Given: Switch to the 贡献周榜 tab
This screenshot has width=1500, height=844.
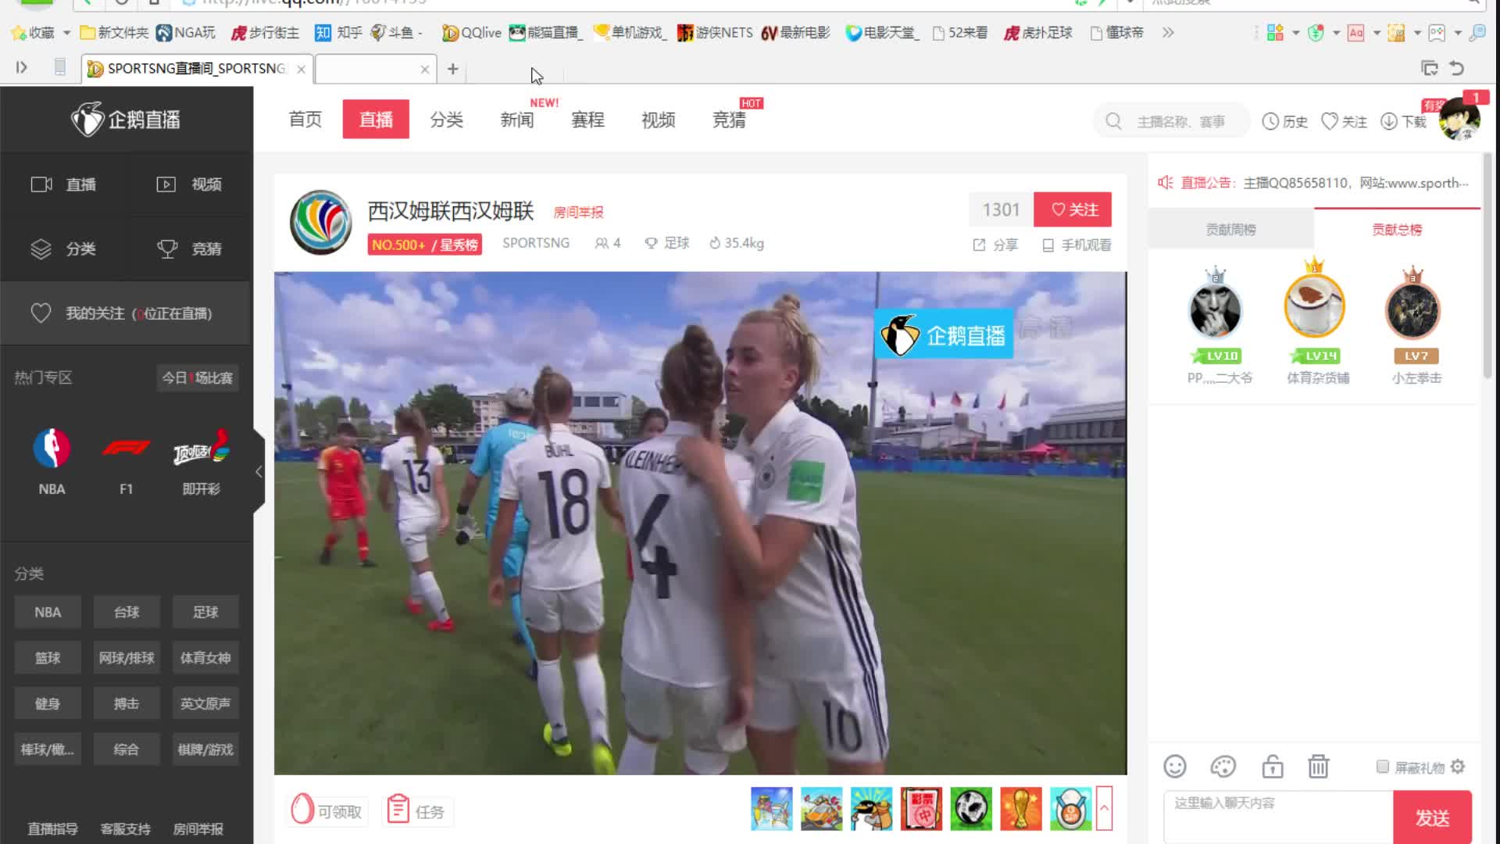Looking at the screenshot, I should click(1230, 229).
